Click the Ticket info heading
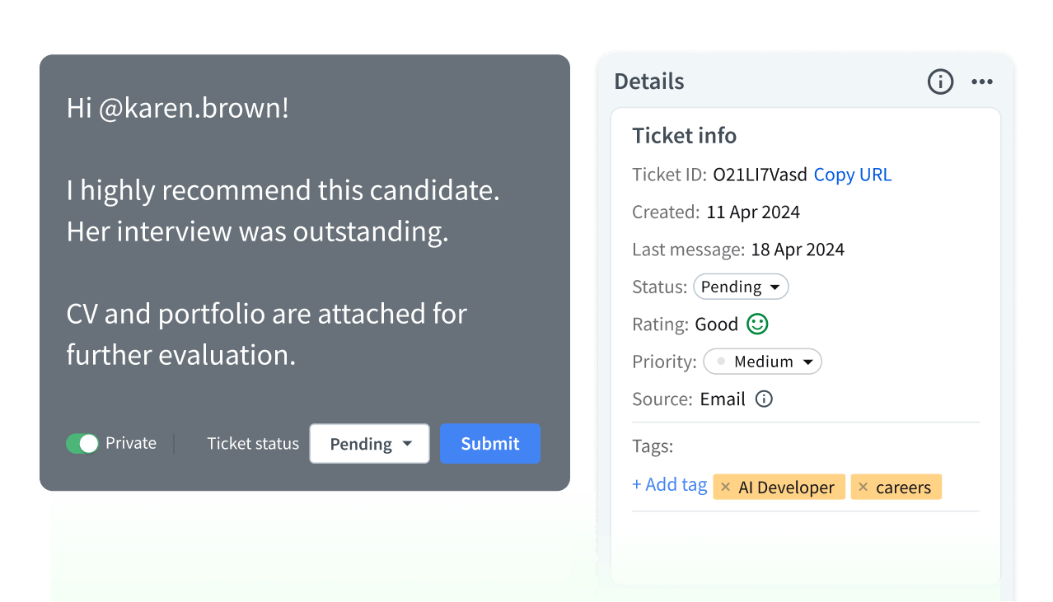This screenshot has height=602, width=1053. point(684,136)
